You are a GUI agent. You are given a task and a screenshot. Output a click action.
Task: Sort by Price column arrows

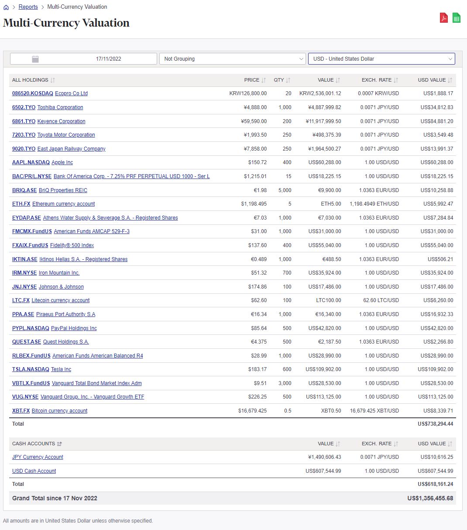coord(264,80)
